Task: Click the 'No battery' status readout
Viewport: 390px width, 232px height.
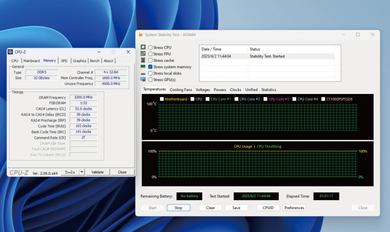Action: (x=189, y=196)
